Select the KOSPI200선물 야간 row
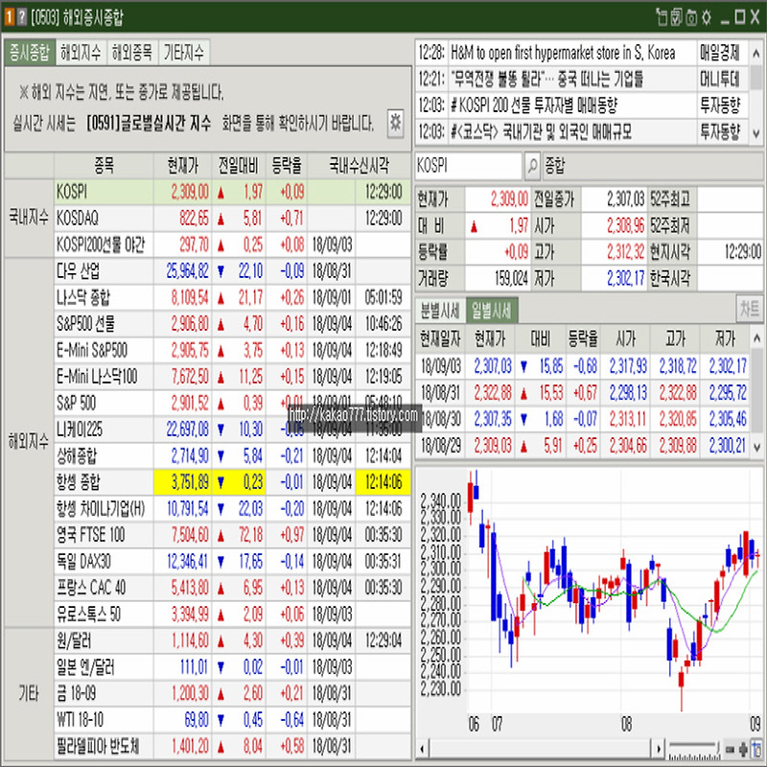The image size is (767, 767). click(x=232, y=244)
